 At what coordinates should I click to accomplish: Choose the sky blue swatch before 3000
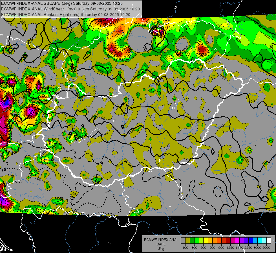point(255,240)
